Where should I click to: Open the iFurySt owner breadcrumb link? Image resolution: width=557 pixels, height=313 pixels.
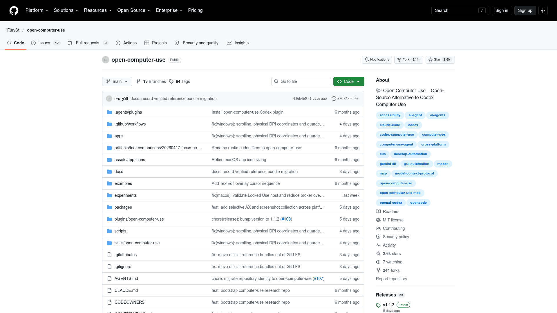[13, 30]
